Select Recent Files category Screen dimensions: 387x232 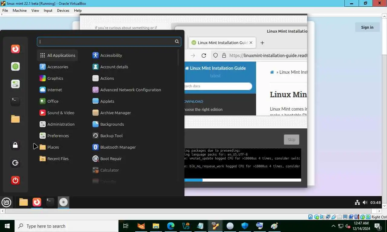point(54,159)
